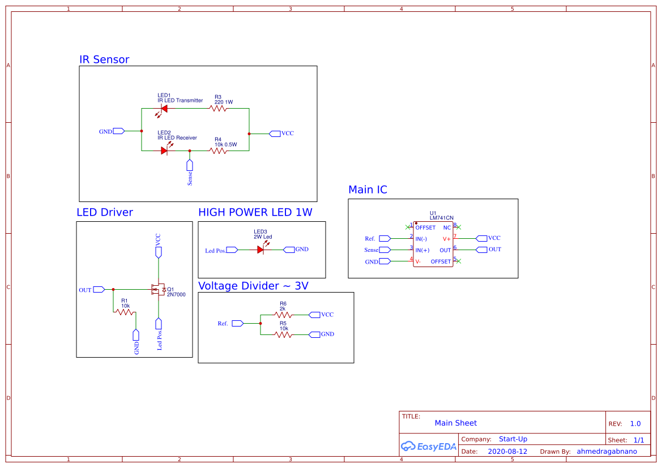Click the Drawn By value 'ahmedragabnano'
Viewport: 662px width, 468px height.
point(607,451)
